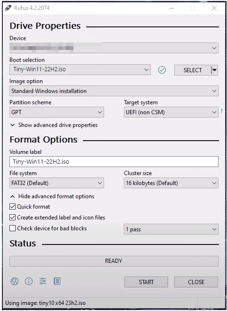Show the About info icon

click(x=29, y=281)
